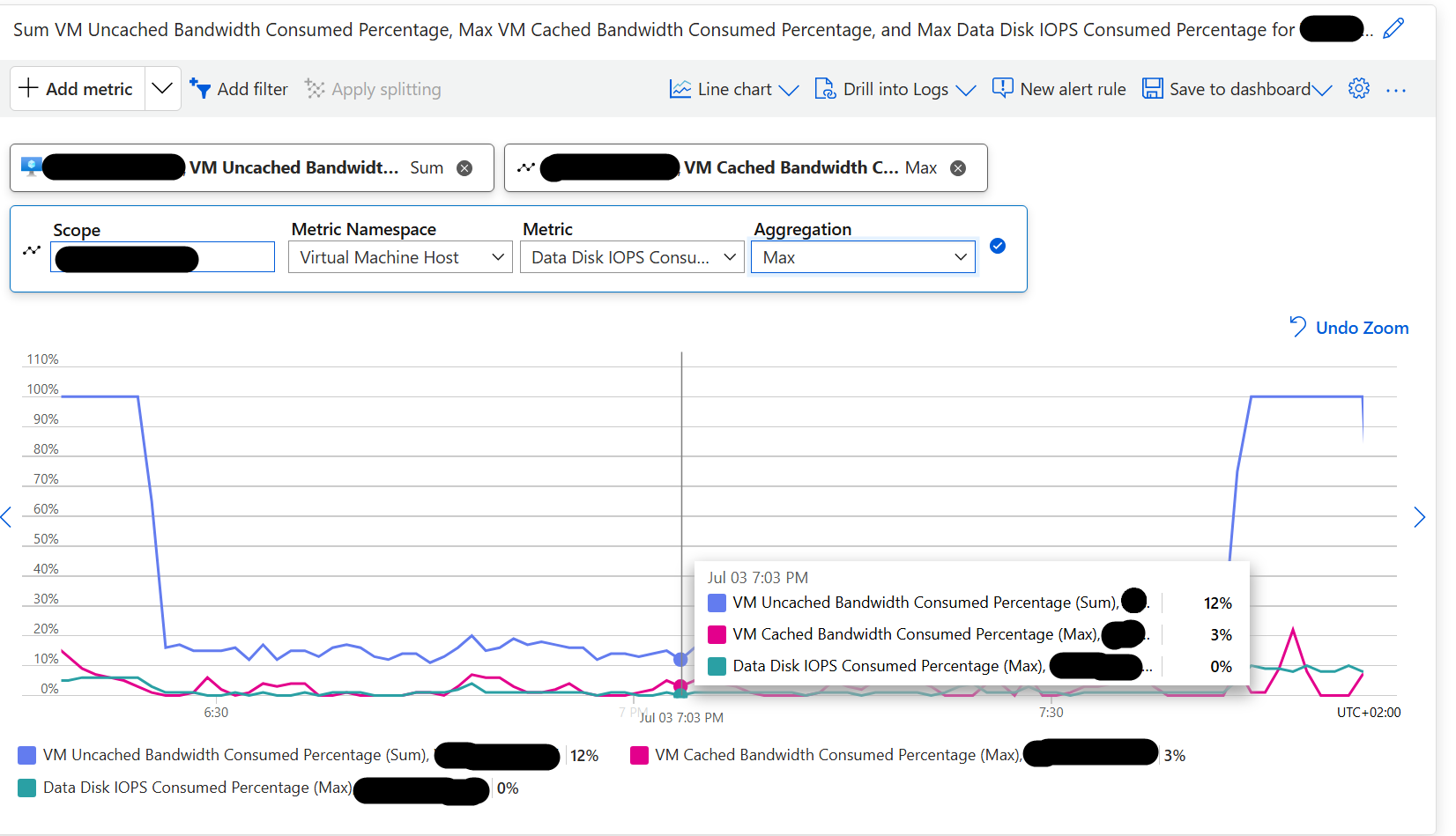Viewport: 1456px width, 836px height.
Task: Click the Apply splitting icon
Action: [315, 88]
